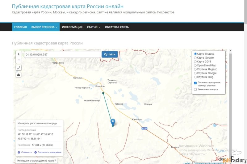
Task: Print the map using printer icon
Action: [x=19, y=75]
